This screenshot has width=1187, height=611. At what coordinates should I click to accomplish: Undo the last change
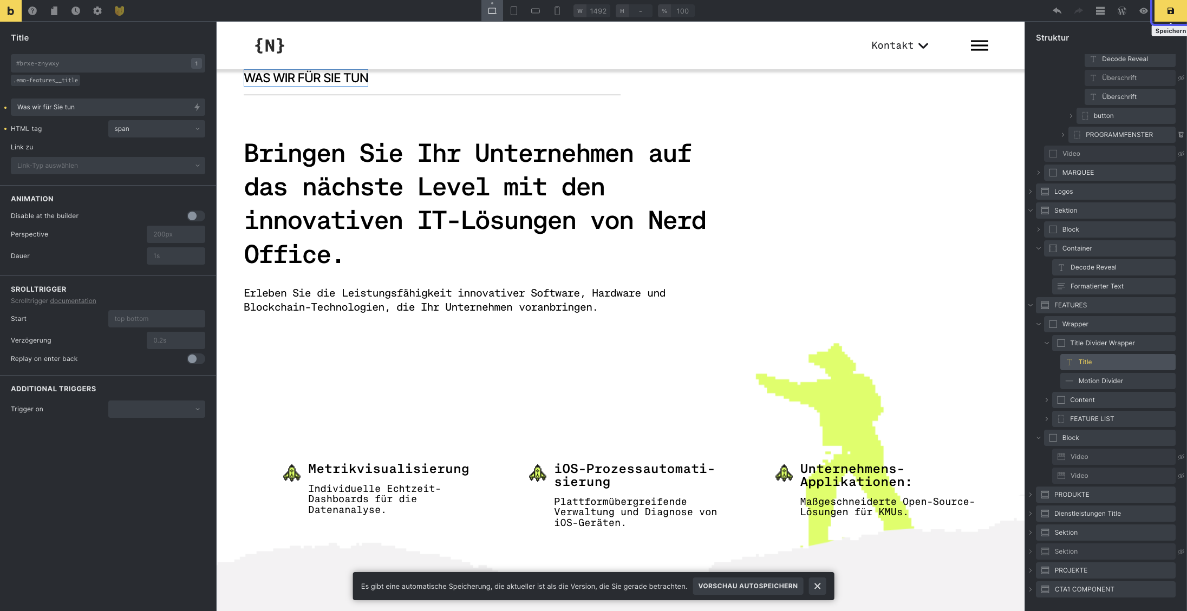coord(1056,11)
